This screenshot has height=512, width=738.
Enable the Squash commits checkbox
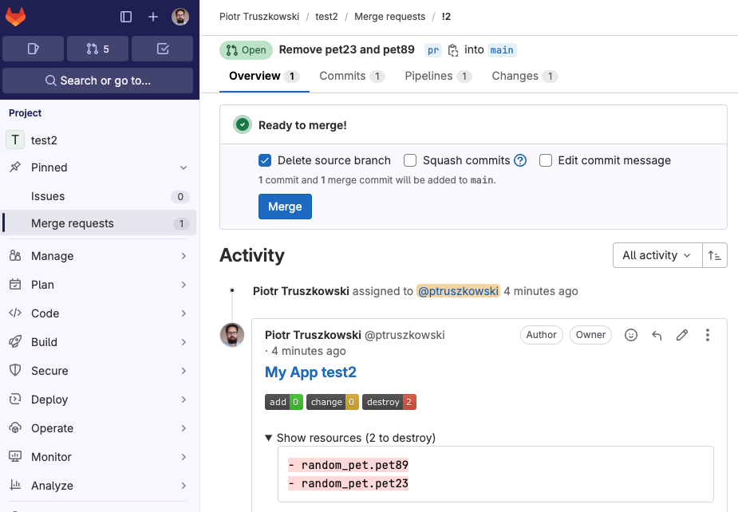[x=410, y=160]
